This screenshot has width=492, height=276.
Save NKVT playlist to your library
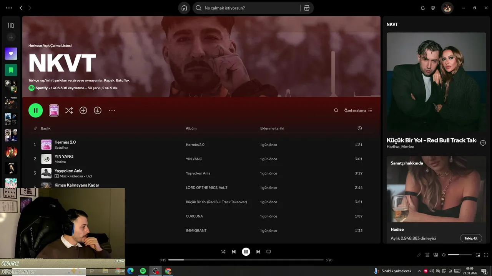[x=83, y=110]
